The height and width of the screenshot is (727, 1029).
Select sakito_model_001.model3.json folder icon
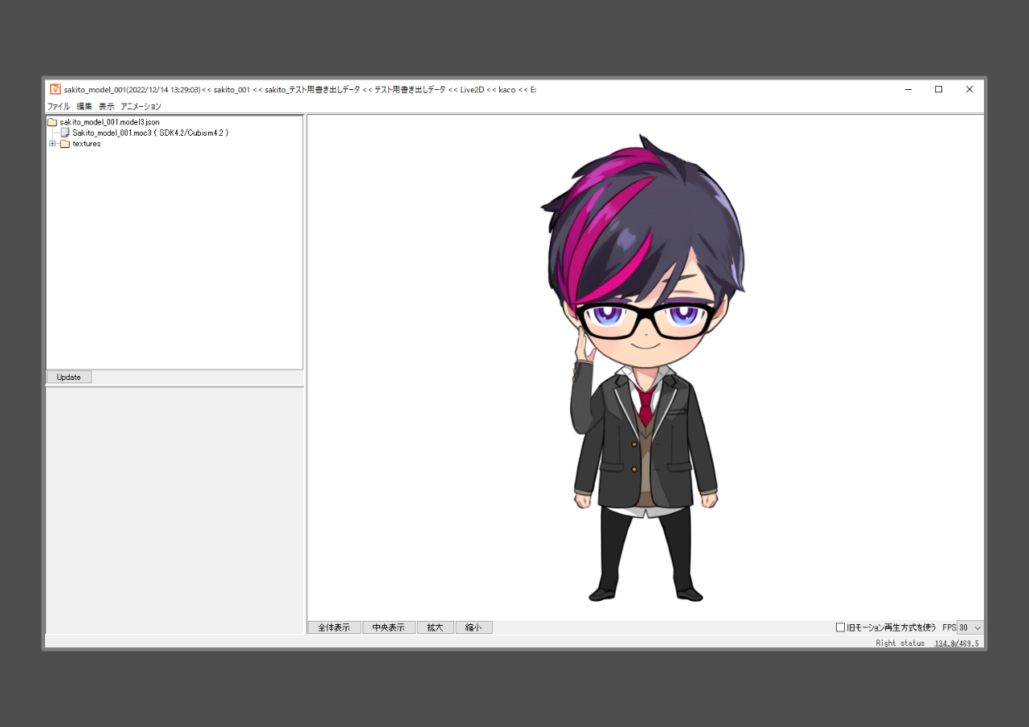(52, 122)
